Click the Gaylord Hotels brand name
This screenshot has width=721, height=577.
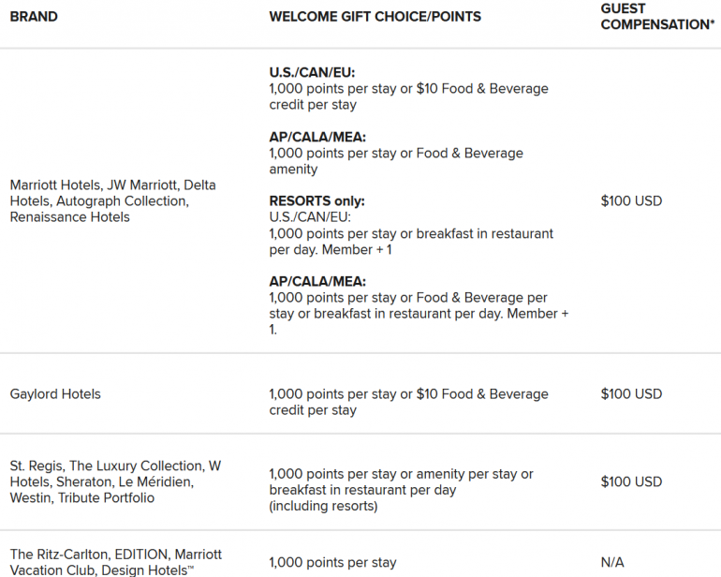pyautogui.click(x=55, y=394)
